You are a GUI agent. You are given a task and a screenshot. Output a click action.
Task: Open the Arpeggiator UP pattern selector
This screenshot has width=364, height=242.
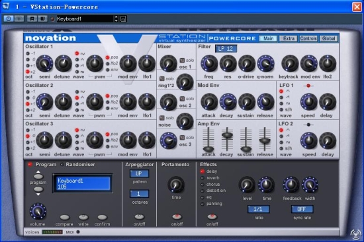point(139,173)
